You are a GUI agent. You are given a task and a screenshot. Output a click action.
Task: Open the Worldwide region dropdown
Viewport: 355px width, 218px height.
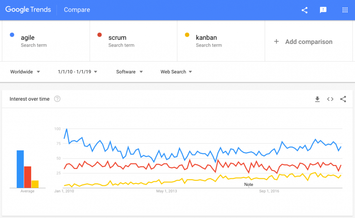[24, 72]
